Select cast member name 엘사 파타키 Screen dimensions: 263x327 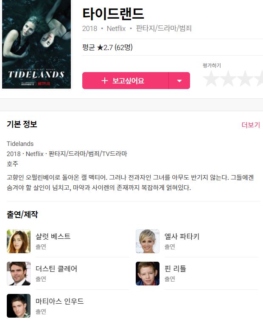point(182,236)
